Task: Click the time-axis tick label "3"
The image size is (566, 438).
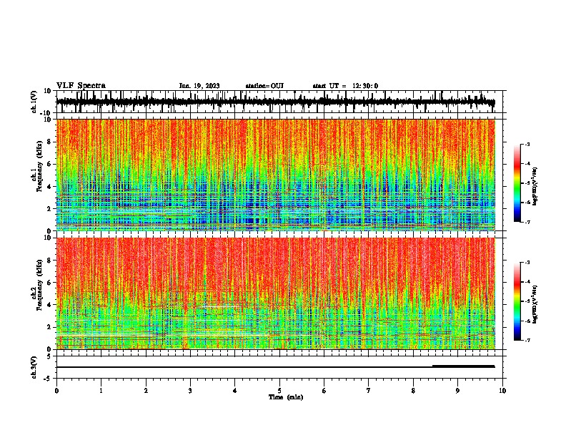Action: tap(190, 391)
